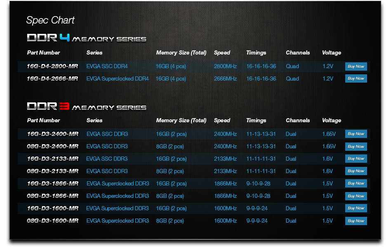Click 1.2V voltage in the 16G-D4-2666-MR row
This screenshot has height=247, width=391.
[328, 78]
